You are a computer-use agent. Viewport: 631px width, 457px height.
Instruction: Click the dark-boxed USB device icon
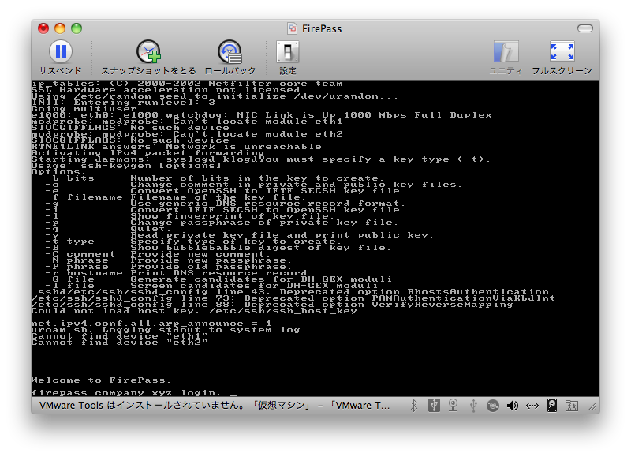(x=434, y=406)
